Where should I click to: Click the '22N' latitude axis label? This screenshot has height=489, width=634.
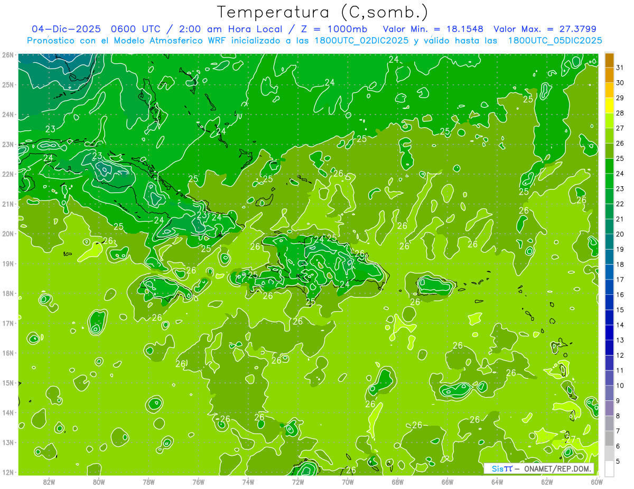pos(7,174)
